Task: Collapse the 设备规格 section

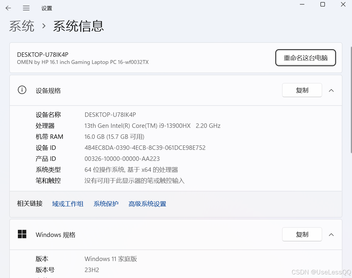Action: [331, 90]
